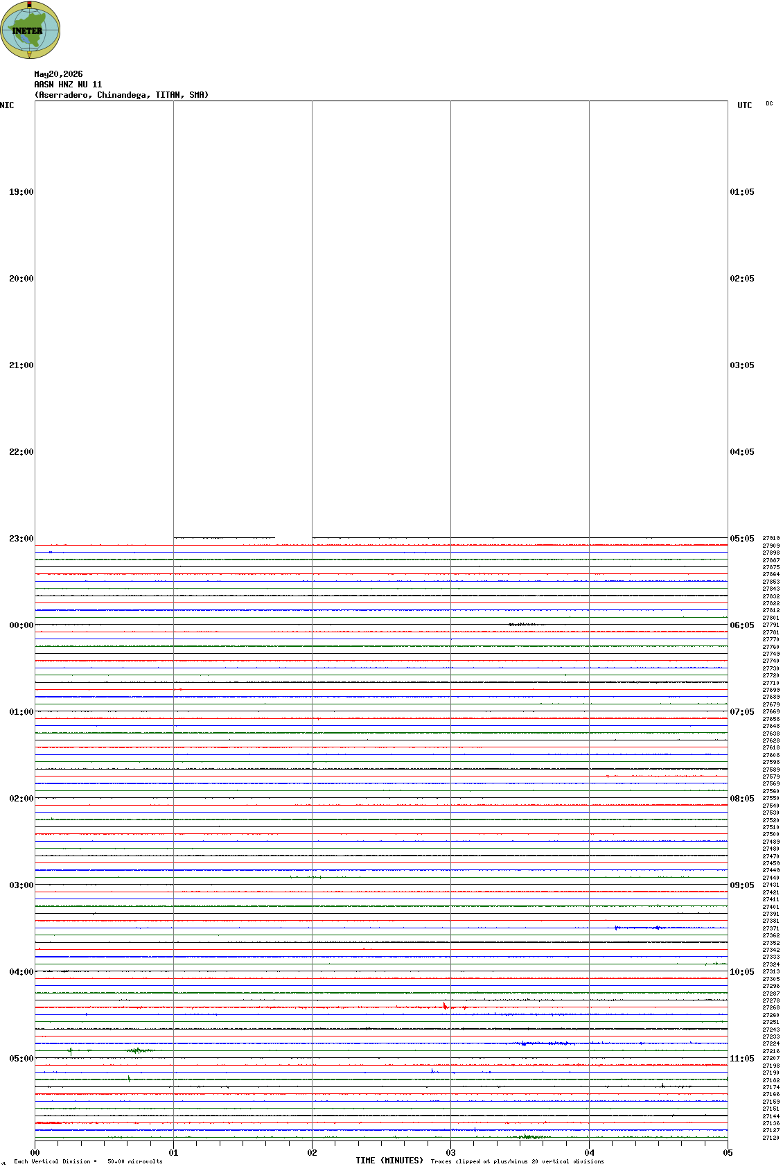Click the 01 minute tick on time axis
The image size is (783, 1171).
[x=173, y=1153]
